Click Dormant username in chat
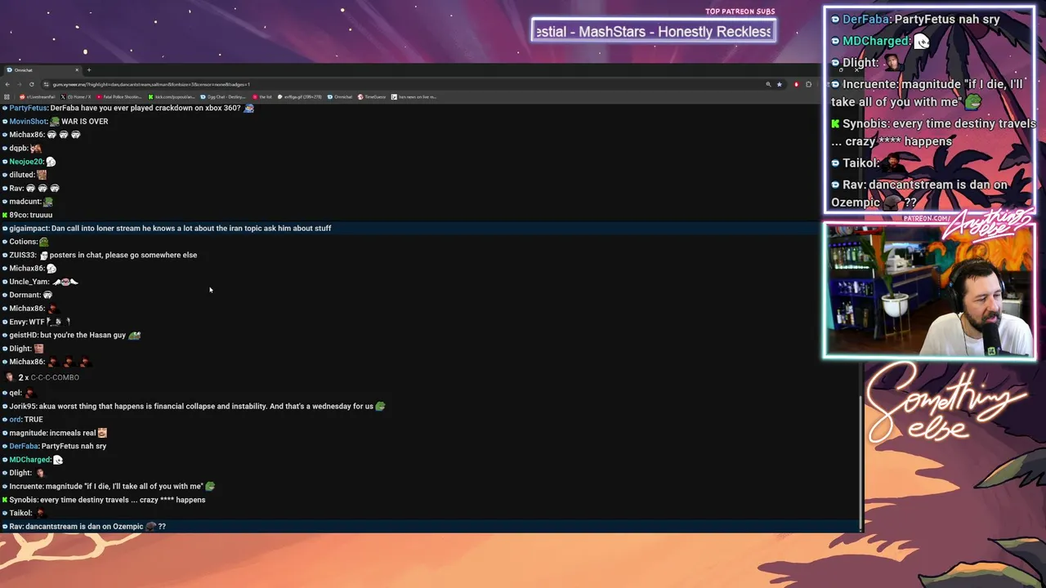1046x588 pixels. coord(25,295)
